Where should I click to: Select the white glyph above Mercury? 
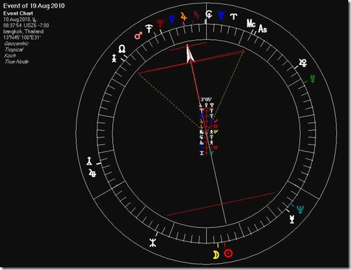[x=303, y=63]
